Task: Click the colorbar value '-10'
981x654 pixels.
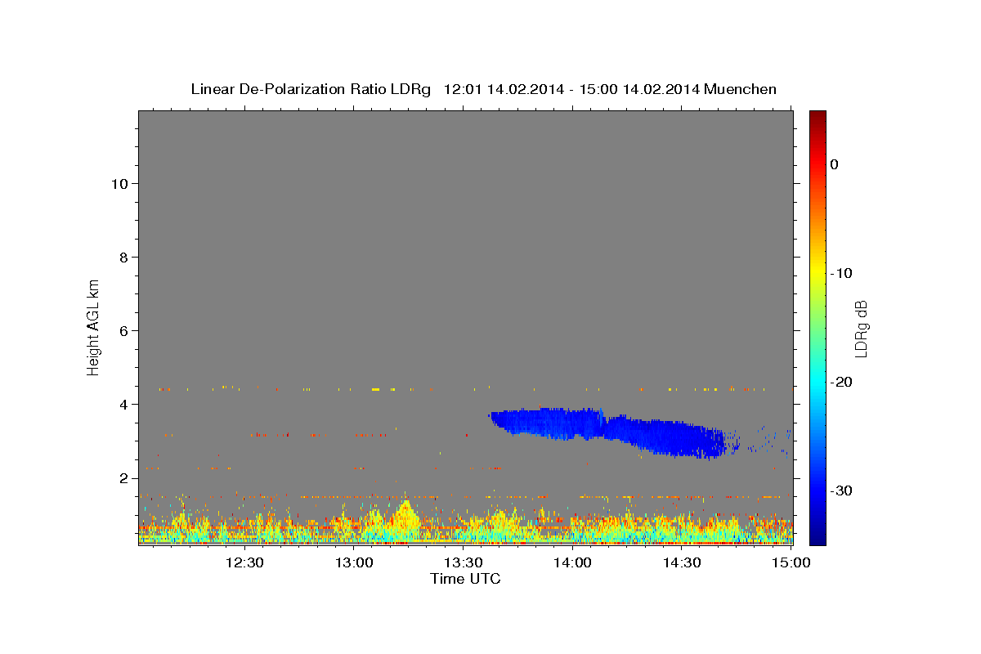Action: [x=840, y=273]
